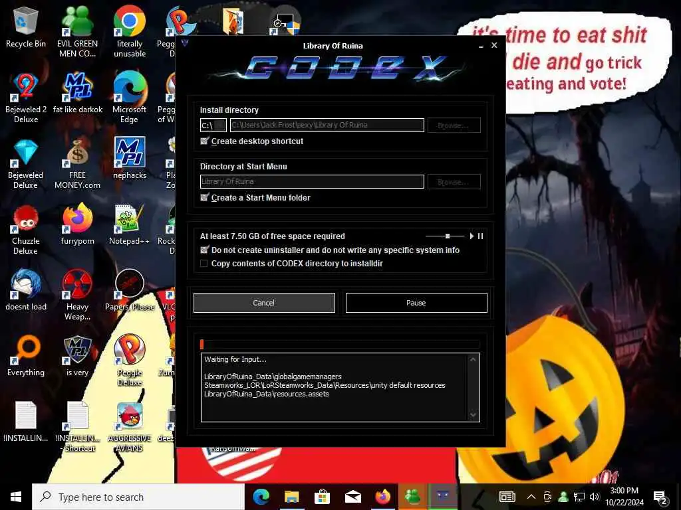Screen dimensions: 681x510
Task: Click the music play button in installer
Action: click(472, 236)
